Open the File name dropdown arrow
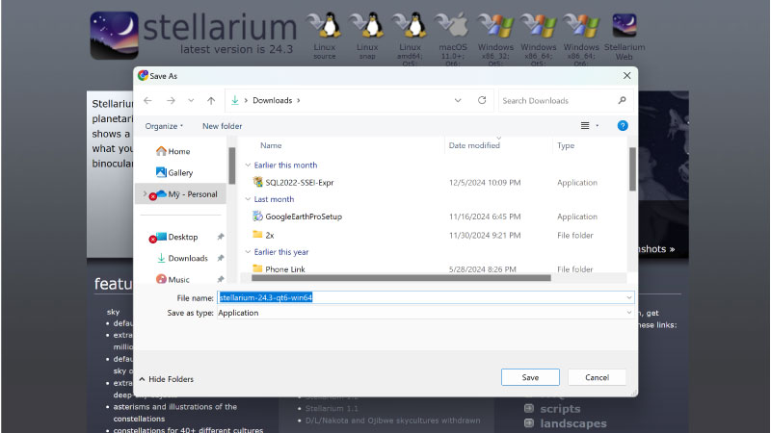 (629, 297)
